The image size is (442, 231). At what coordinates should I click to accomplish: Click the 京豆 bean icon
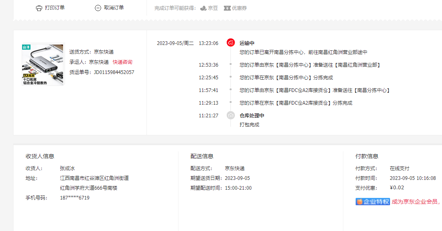[203, 8]
